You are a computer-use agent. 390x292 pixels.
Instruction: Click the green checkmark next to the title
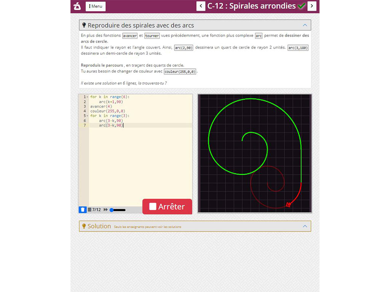coord(302,6)
